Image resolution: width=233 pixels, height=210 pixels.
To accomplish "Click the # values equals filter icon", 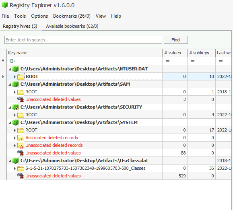I will click(x=168, y=61).
